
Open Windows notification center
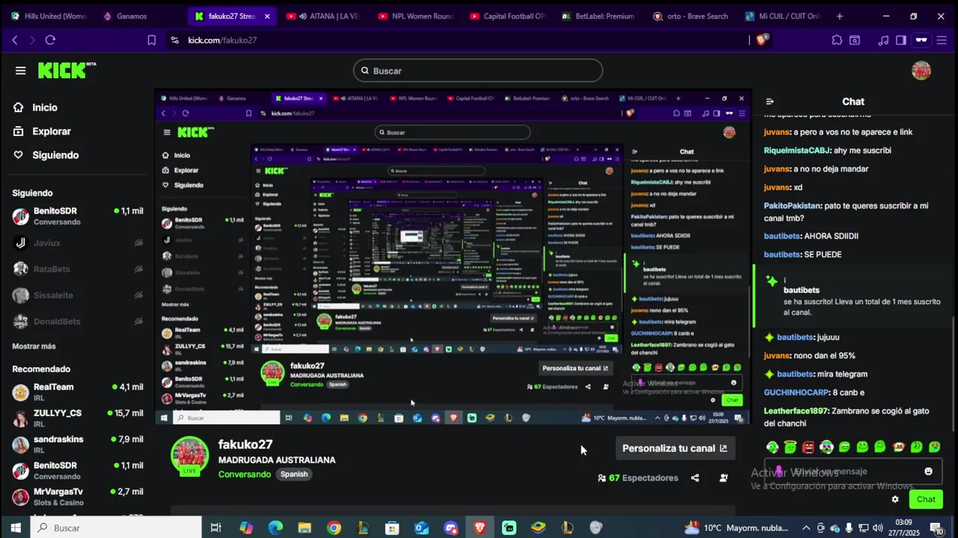936,528
